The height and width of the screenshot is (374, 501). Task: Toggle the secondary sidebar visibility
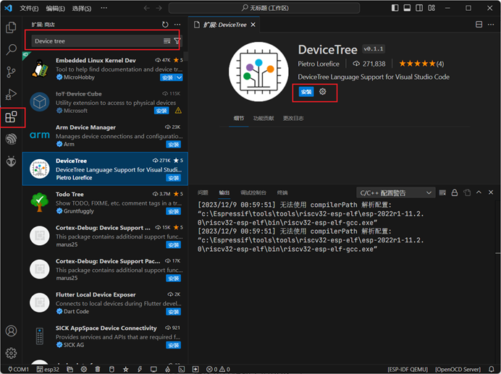pyautogui.click(x=419, y=8)
